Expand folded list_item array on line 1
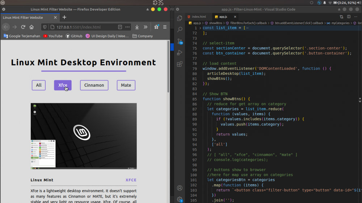 point(200,28)
